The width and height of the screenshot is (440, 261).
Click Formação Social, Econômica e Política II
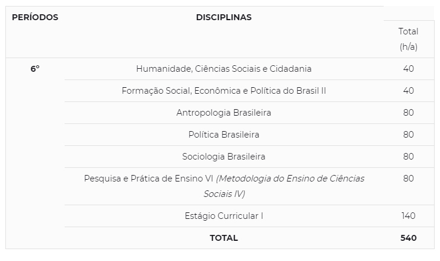[x=224, y=91]
